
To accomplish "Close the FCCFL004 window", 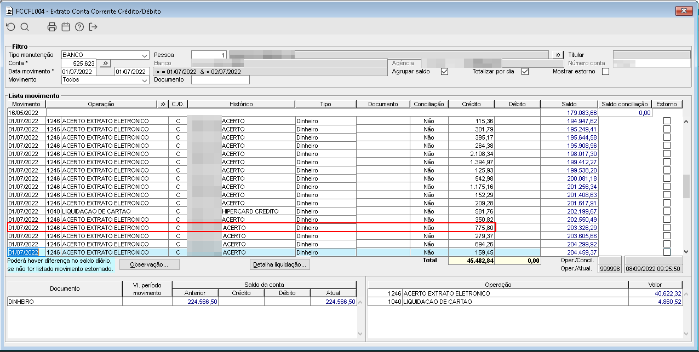I will pos(683,10).
